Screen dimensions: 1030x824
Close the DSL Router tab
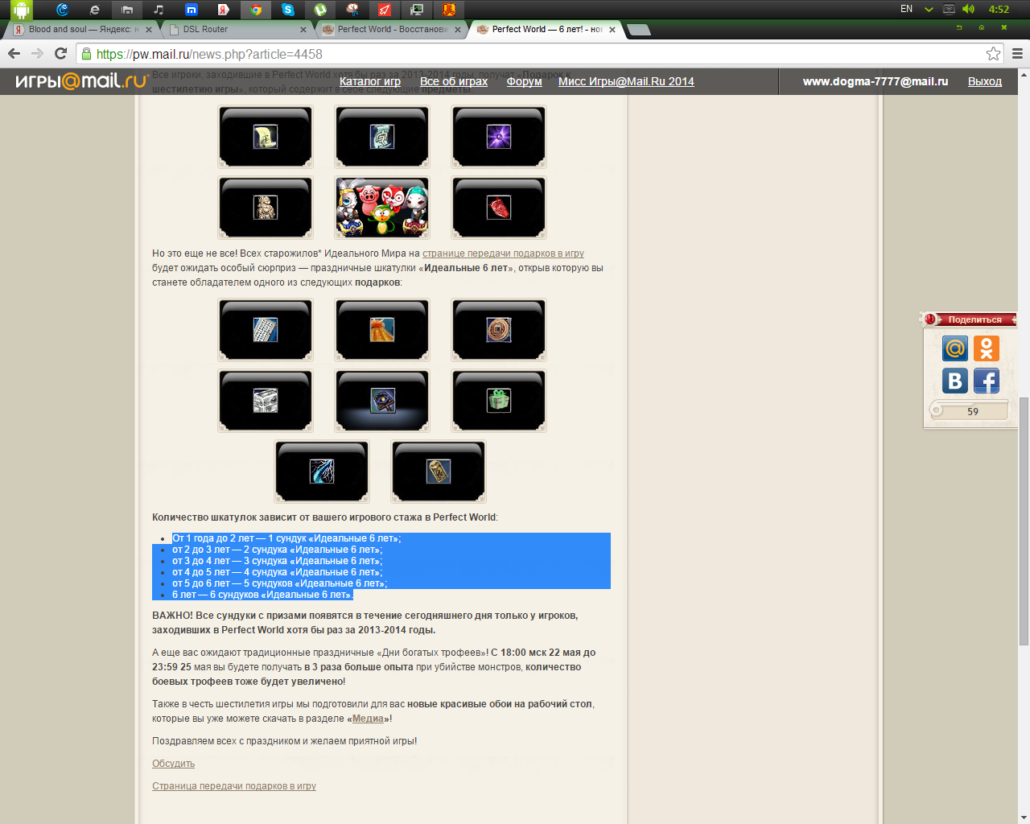point(303,30)
